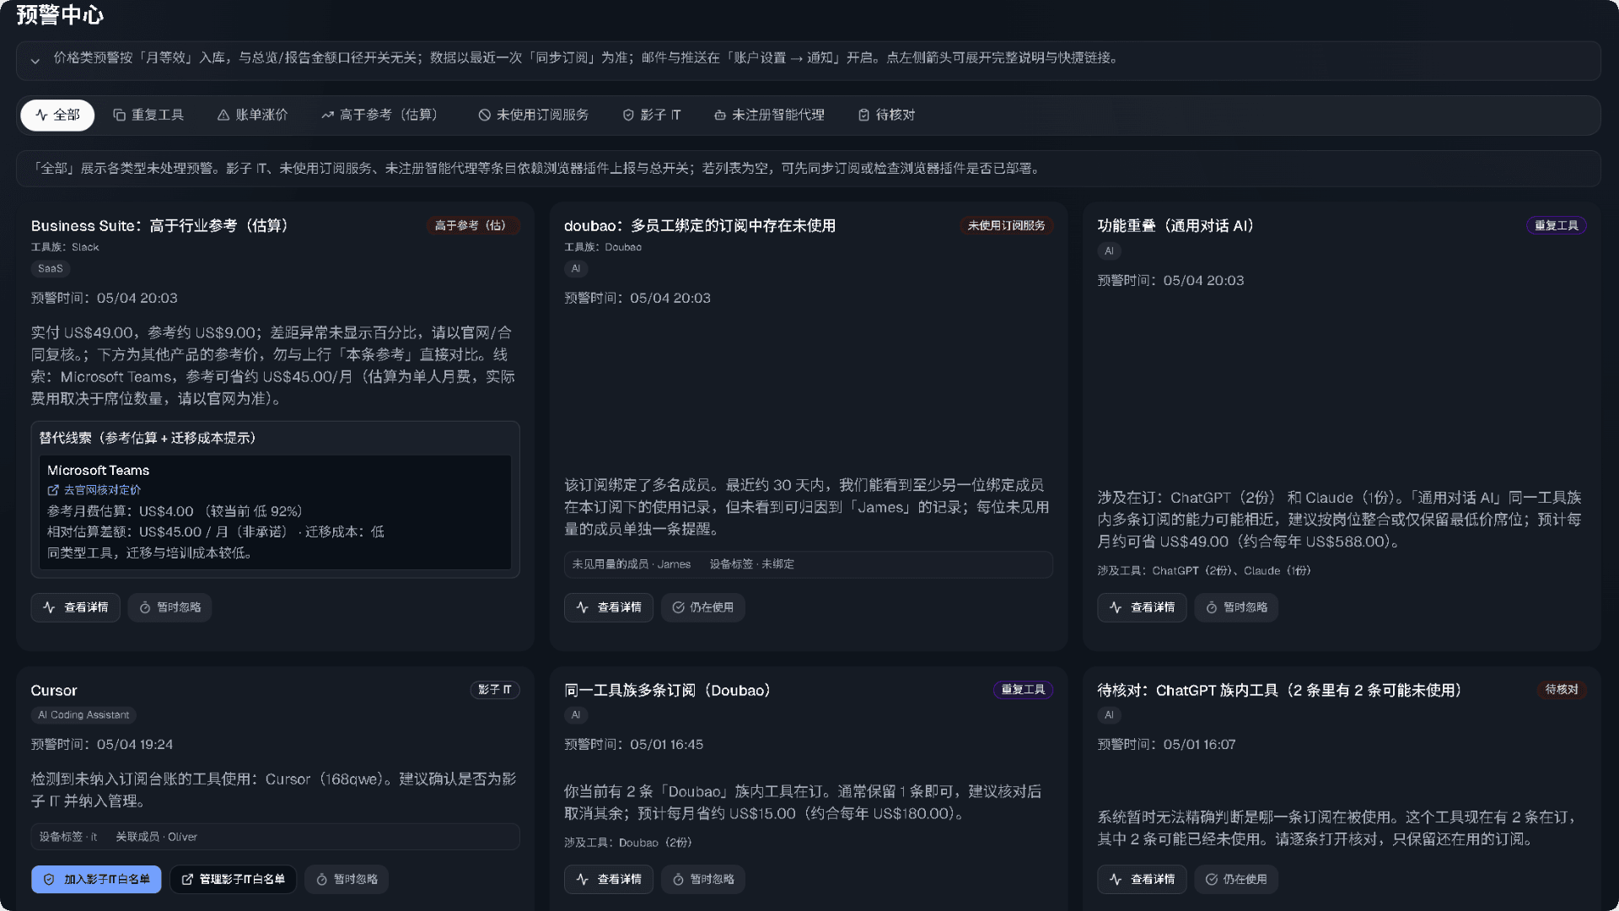Click the Cursor card title
The width and height of the screenshot is (1619, 911).
click(54, 691)
